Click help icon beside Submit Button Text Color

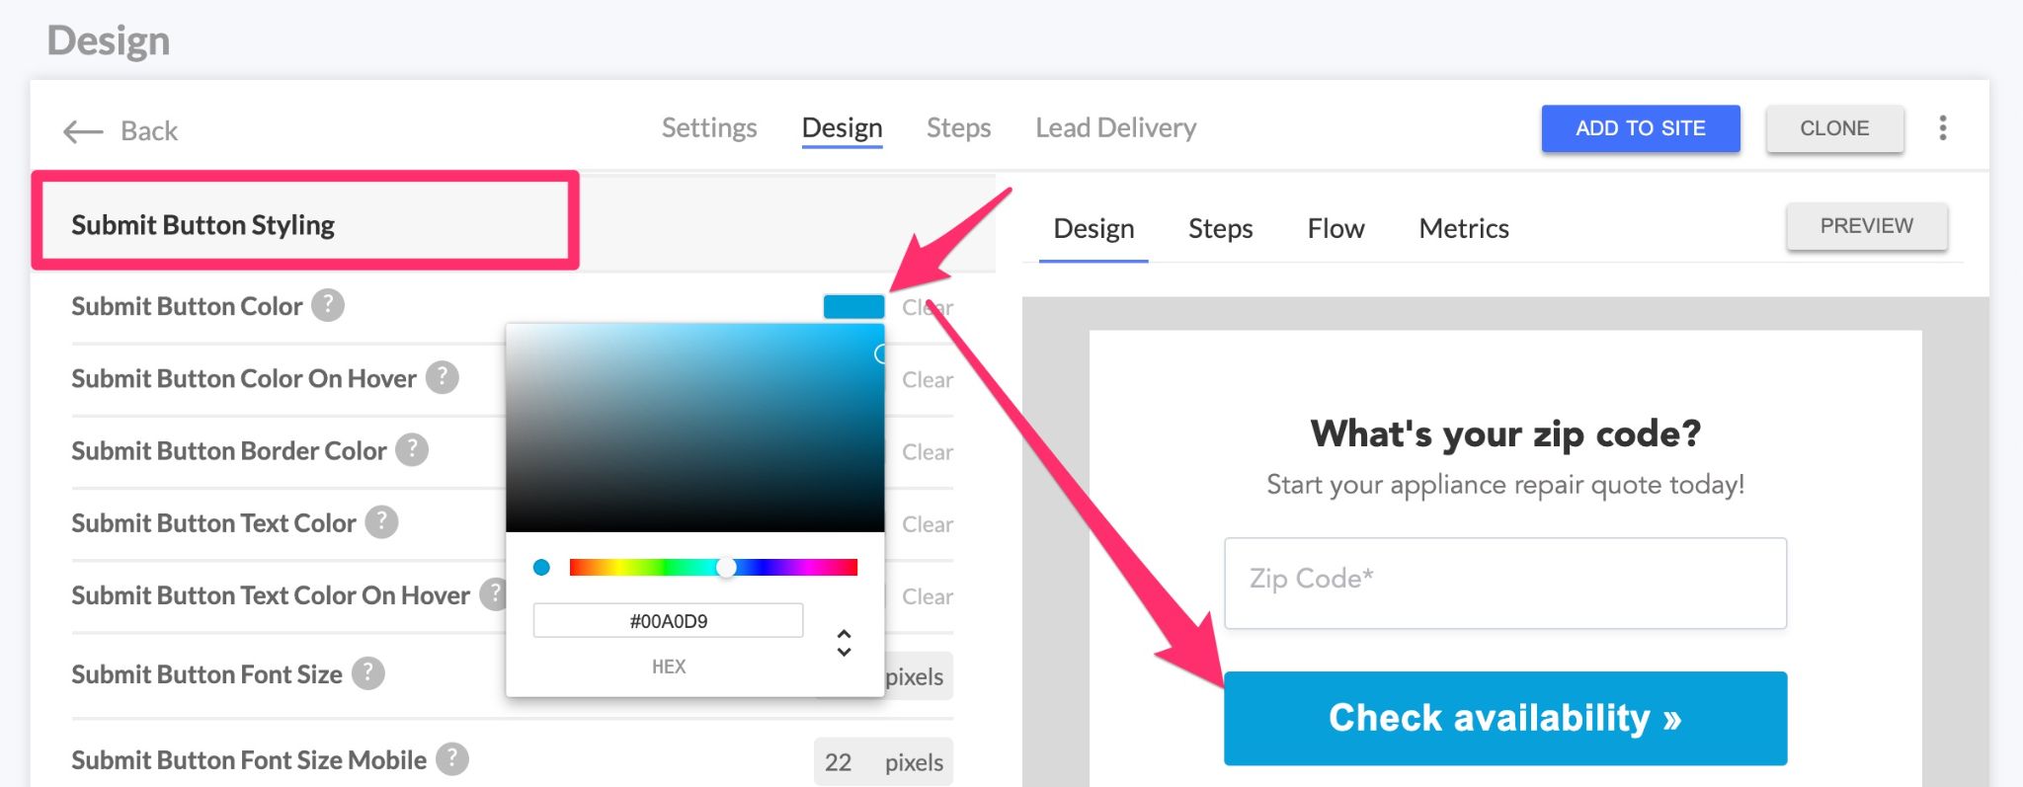[x=381, y=521]
